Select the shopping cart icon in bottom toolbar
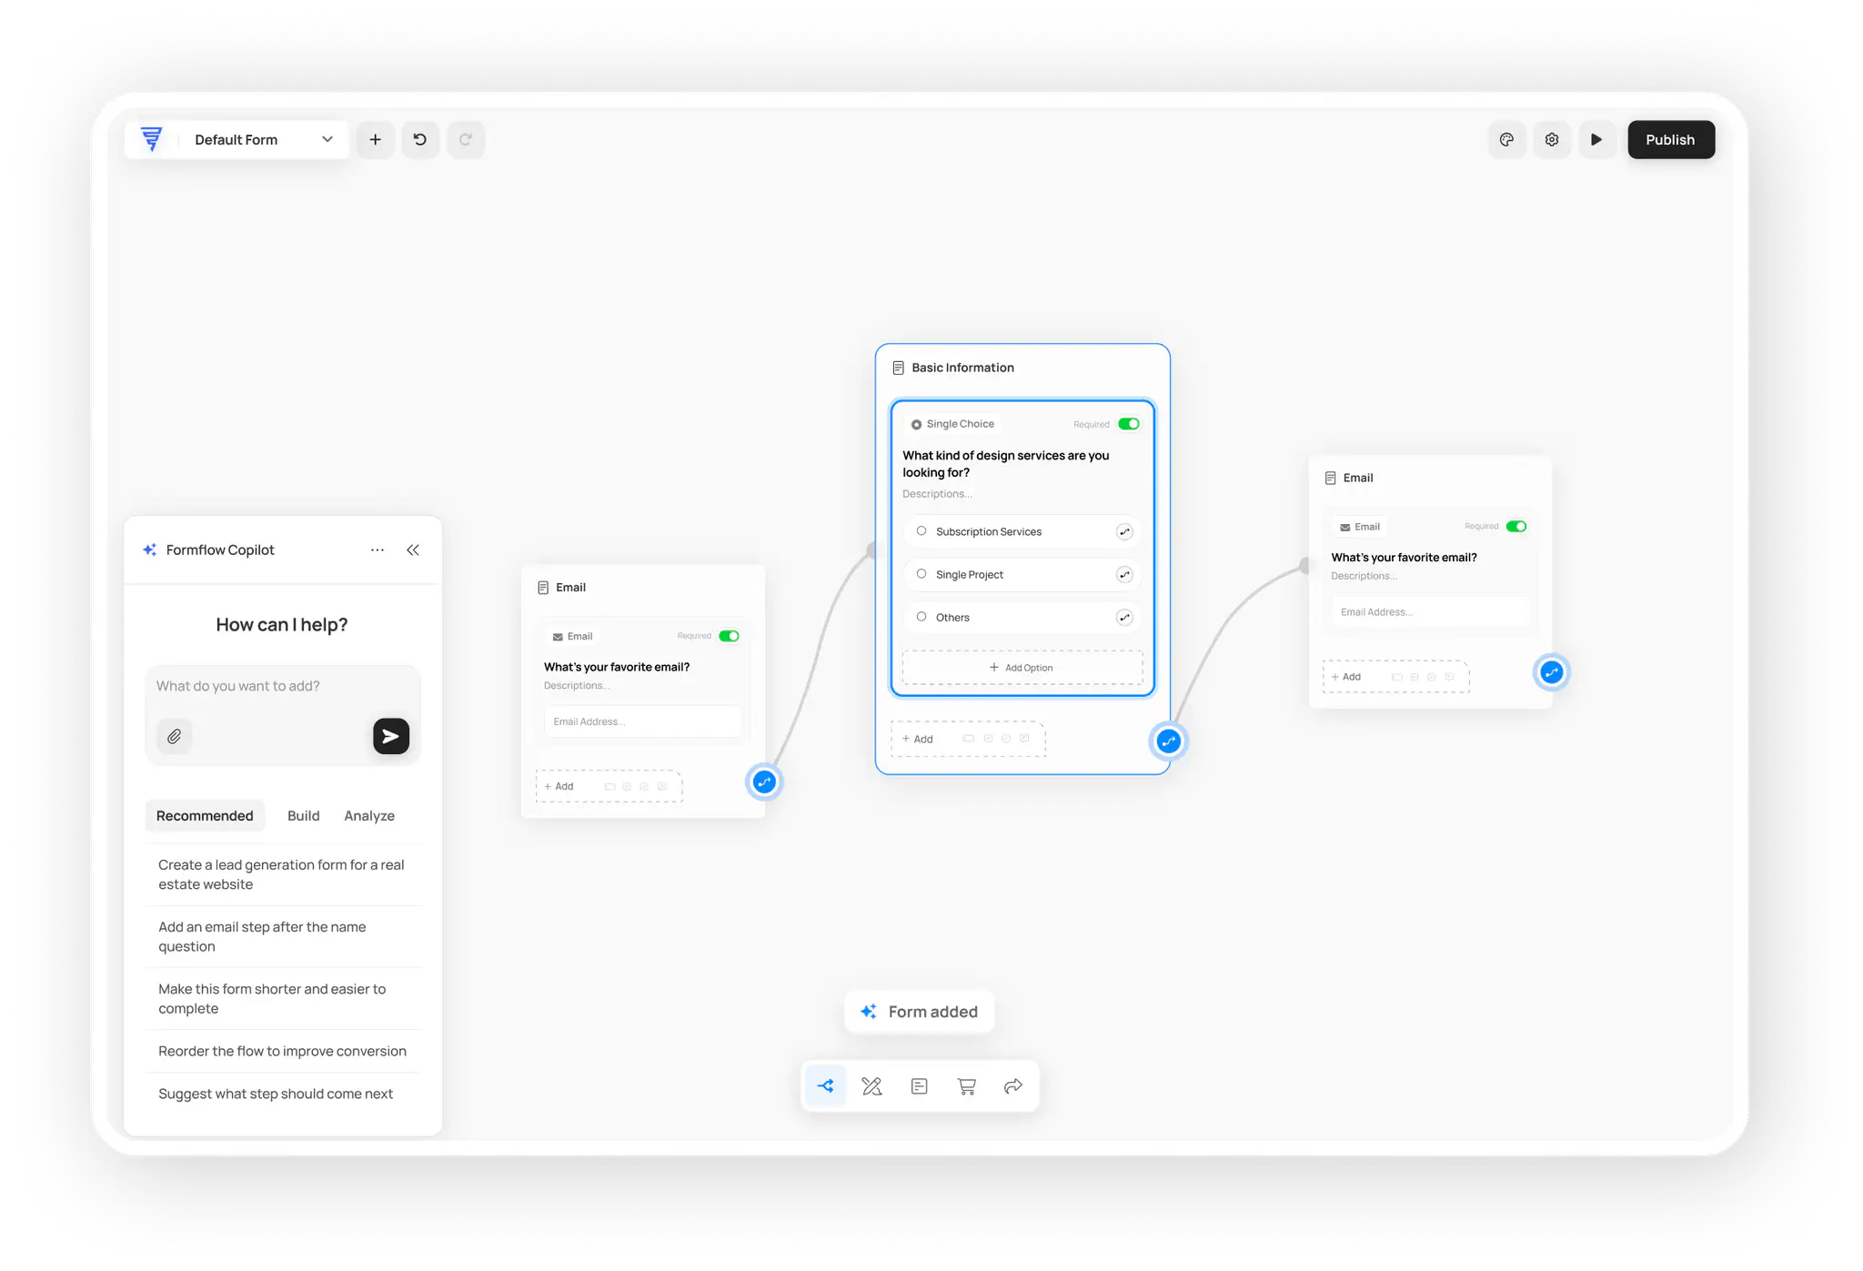 (966, 1086)
